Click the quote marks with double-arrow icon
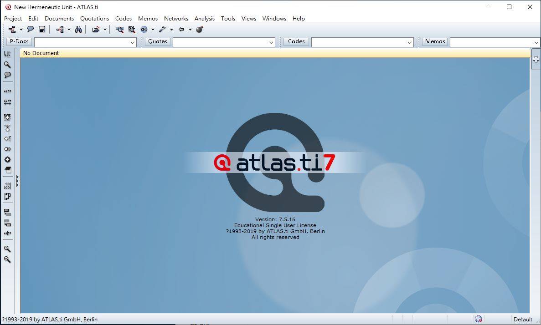 pyautogui.click(x=7, y=102)
